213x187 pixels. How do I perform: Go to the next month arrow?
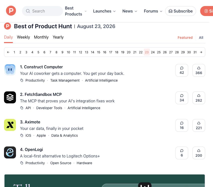point(201,52)
